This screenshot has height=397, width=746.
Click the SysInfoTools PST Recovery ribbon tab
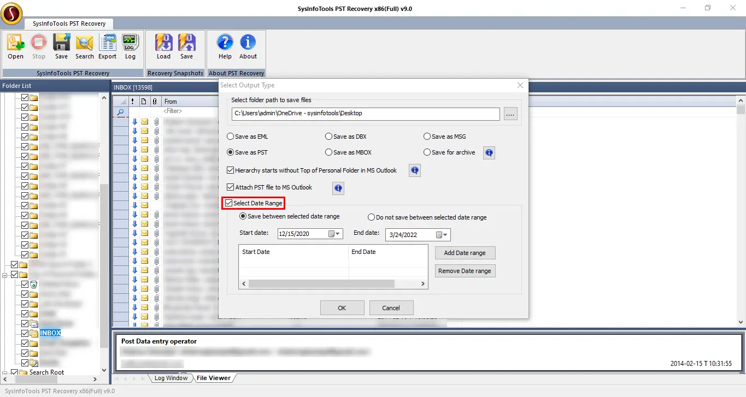click(69, 23)
